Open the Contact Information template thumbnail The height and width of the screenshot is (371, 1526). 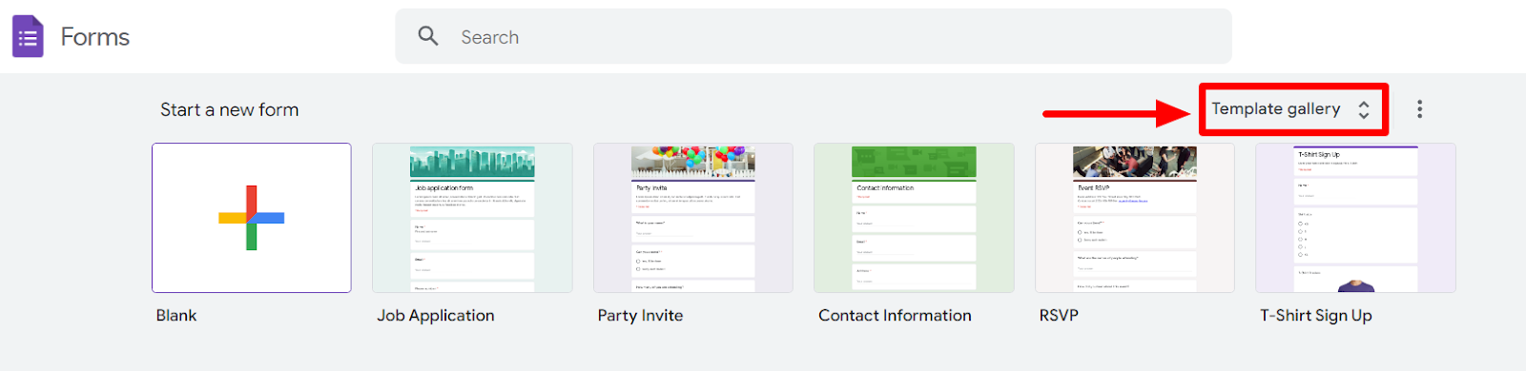click(x=914, y=218)
